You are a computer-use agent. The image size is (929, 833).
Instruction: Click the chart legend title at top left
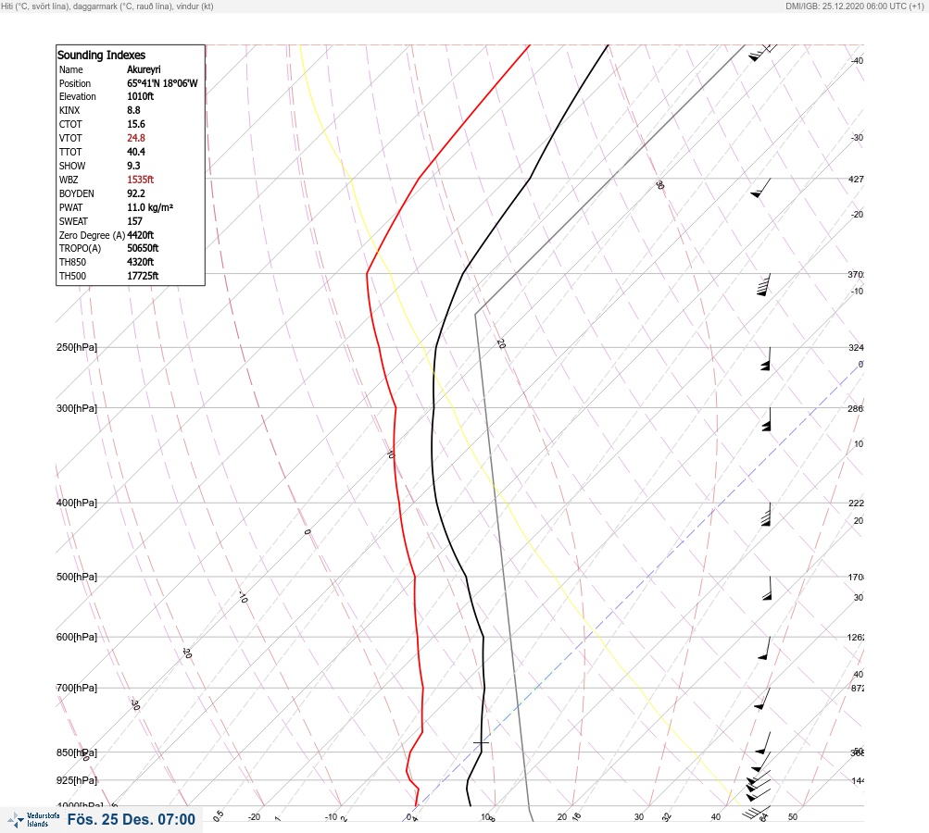[x=107, y=6]
